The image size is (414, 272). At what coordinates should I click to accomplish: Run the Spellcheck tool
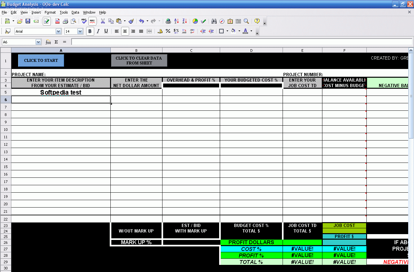(x=84, y=21)
